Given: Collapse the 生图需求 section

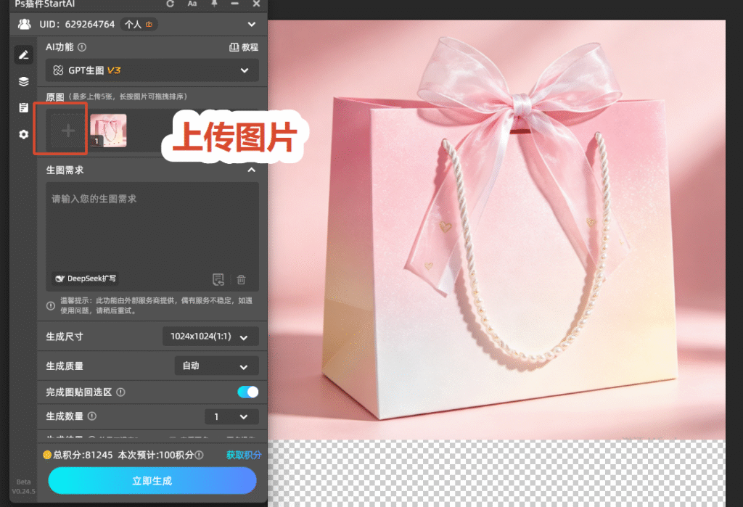Looking at the screenshot, I should coord(252,170).
